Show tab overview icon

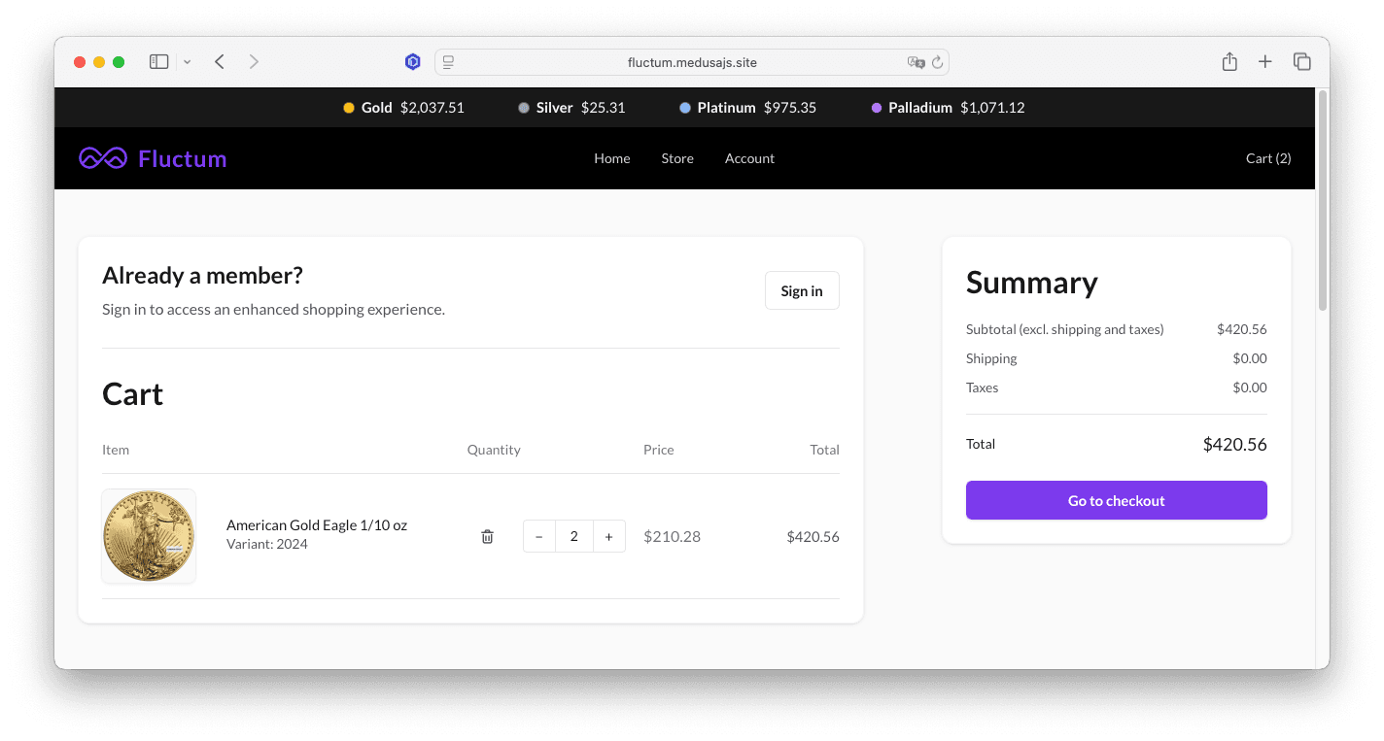point(1302,61)
